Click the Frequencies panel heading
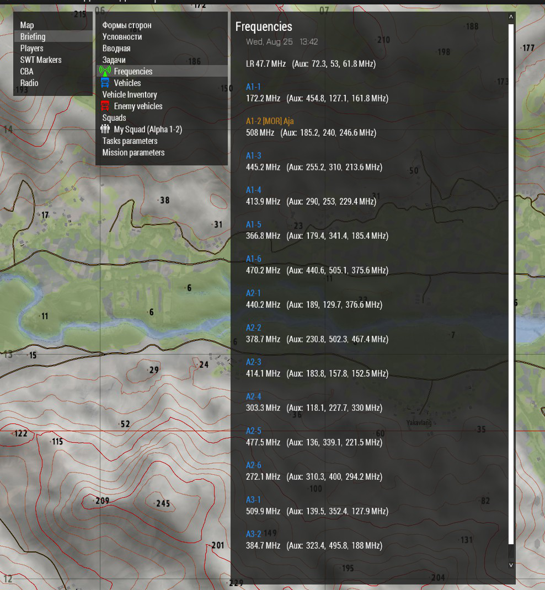The image size is (545, 590). click(x=264, y=26)
